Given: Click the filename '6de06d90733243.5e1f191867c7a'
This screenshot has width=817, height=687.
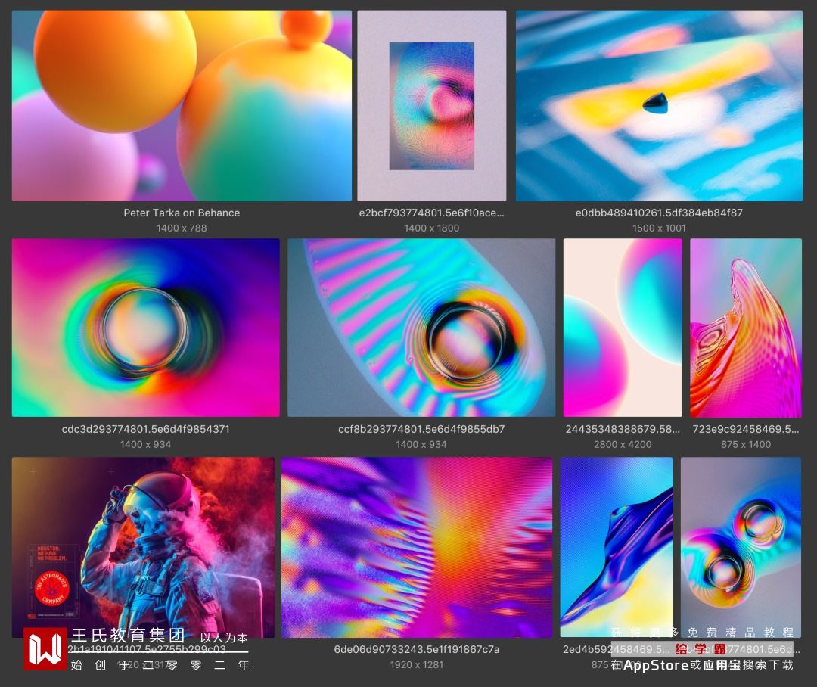Looking at the screenshot, I should click(x=416, y=649).
